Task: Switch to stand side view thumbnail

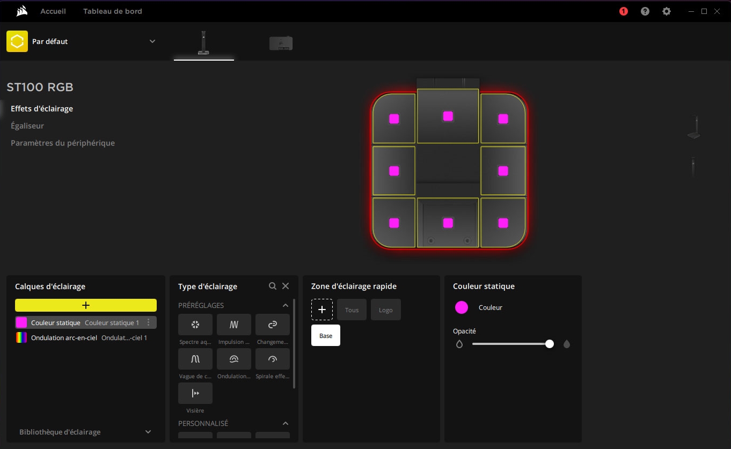Action: tap(693, 167)
